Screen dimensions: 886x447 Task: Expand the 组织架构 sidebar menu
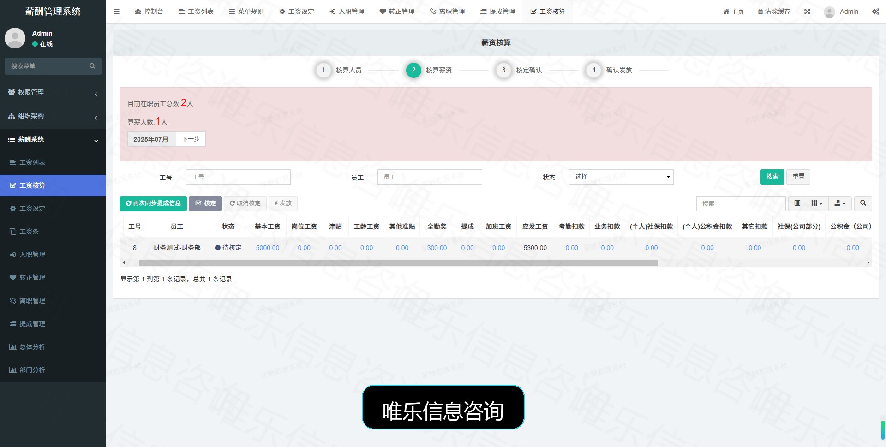point(53,116)
